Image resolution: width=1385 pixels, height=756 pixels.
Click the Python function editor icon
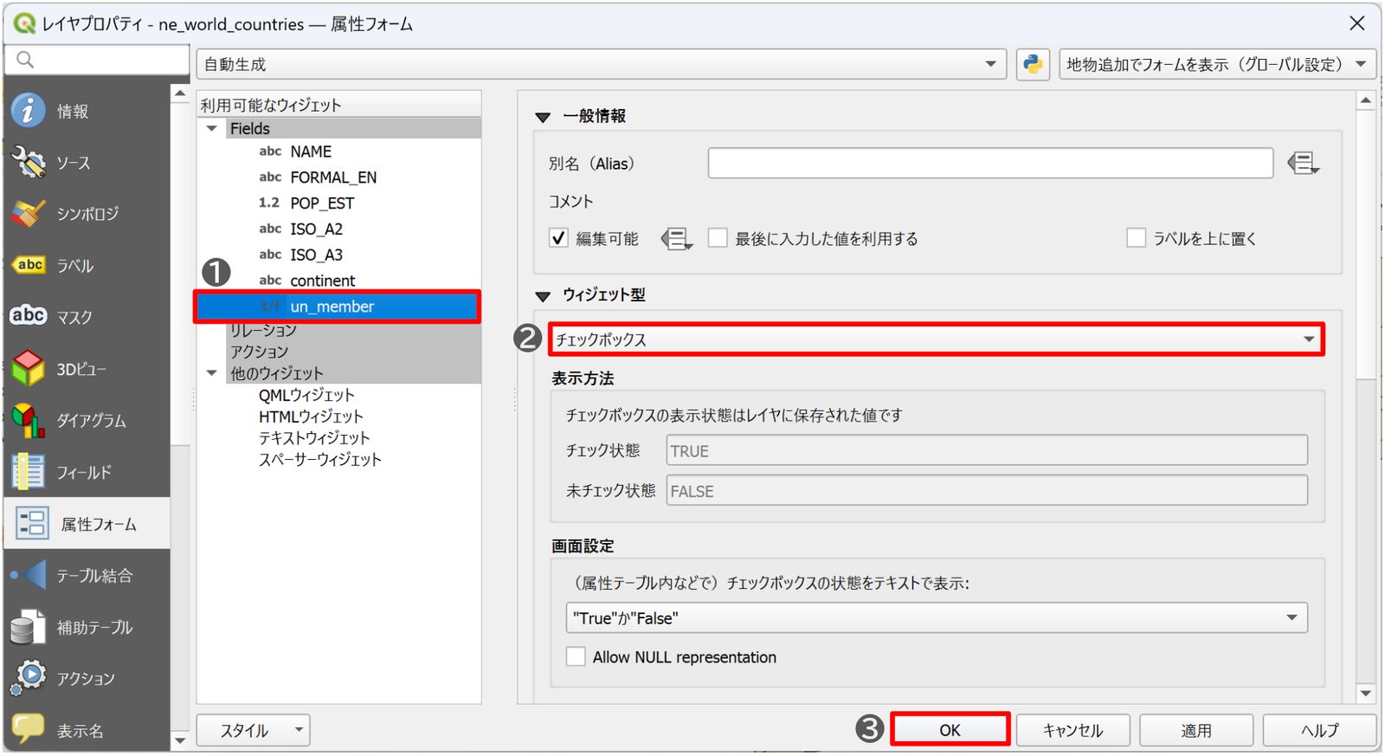point(1033,64)
